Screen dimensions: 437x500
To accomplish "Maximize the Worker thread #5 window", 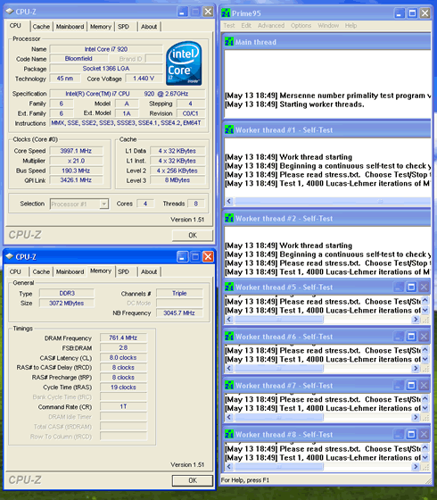I will (x=411, y=287).
